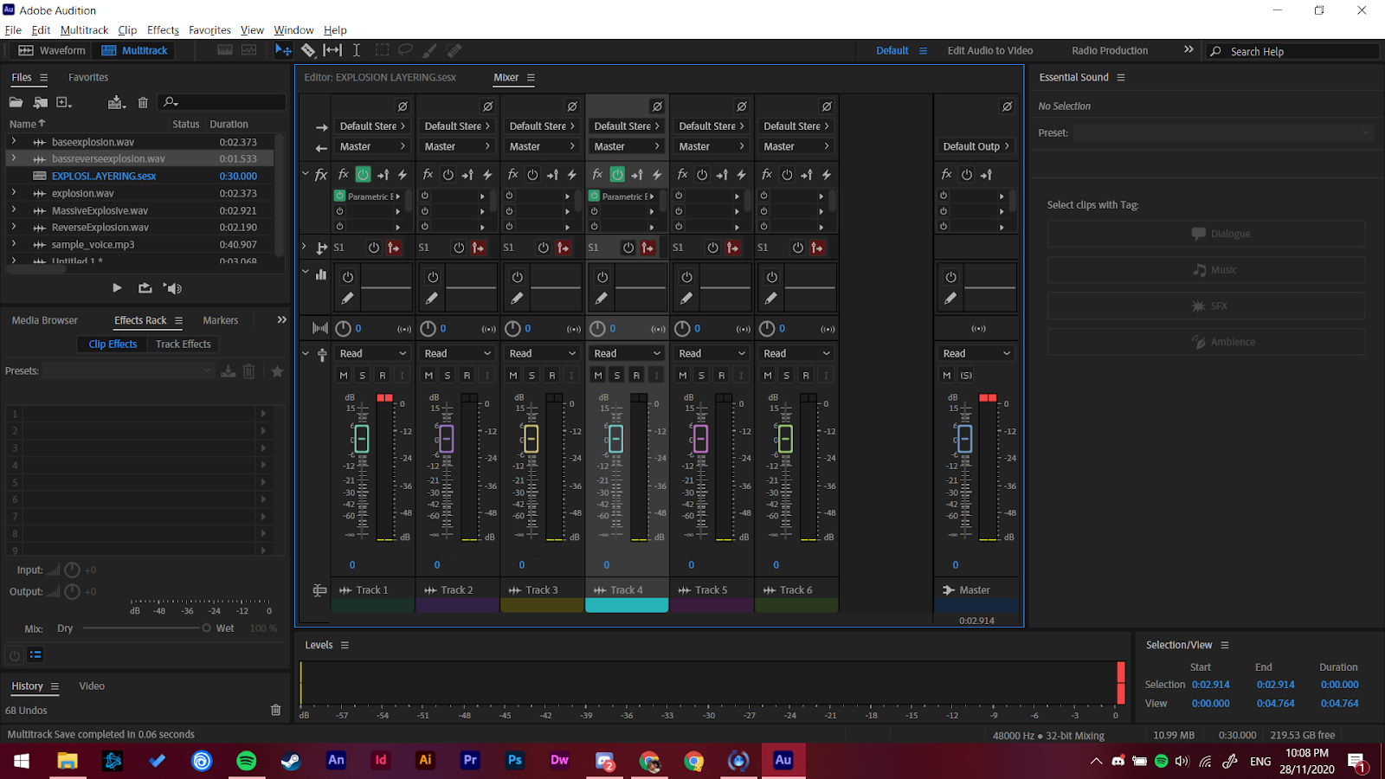Expand the sends section of the mixer
1385x779 pixels.
click(305, 247)
